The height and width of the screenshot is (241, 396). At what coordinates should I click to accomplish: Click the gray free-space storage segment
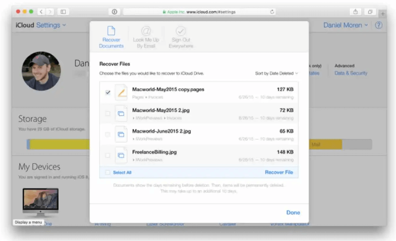(x=357, y=144)
